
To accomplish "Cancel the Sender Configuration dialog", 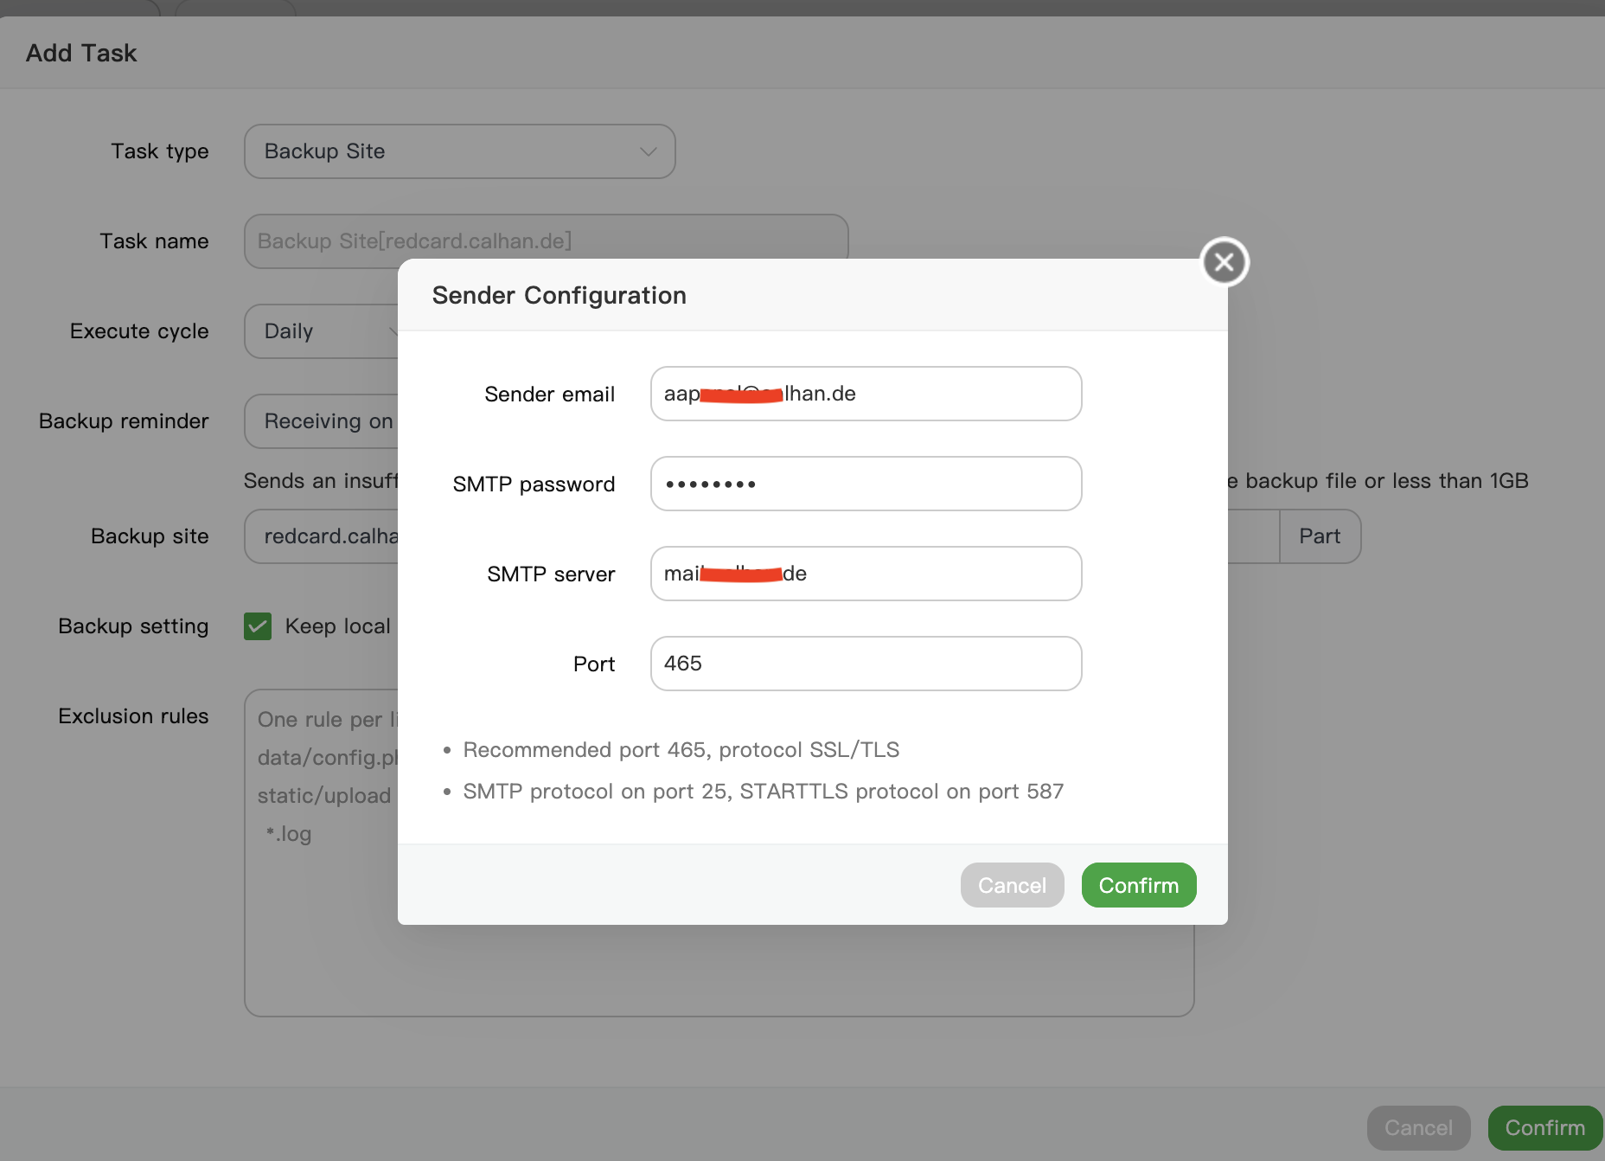I will [x=1012, y=885].
